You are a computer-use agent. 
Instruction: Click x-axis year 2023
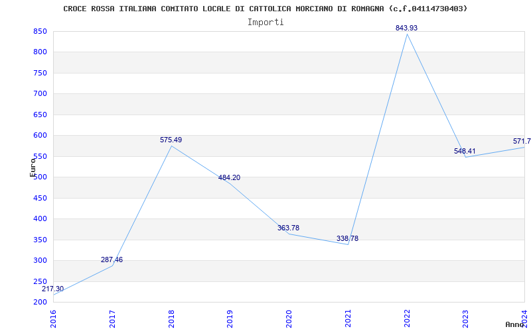[466, 318]
